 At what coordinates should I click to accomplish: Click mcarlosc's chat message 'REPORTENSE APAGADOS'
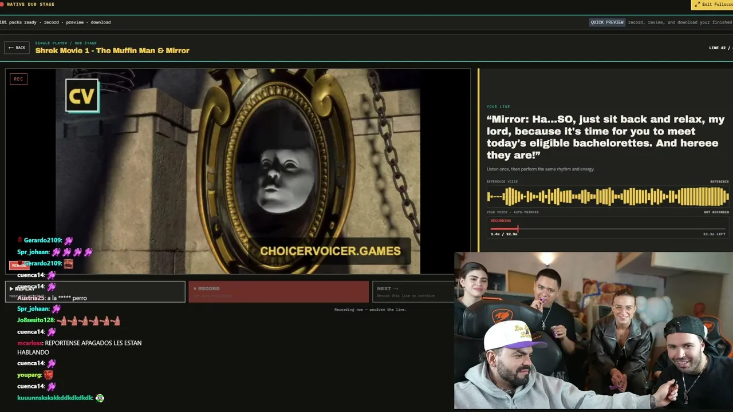click(x=80, y=347)
